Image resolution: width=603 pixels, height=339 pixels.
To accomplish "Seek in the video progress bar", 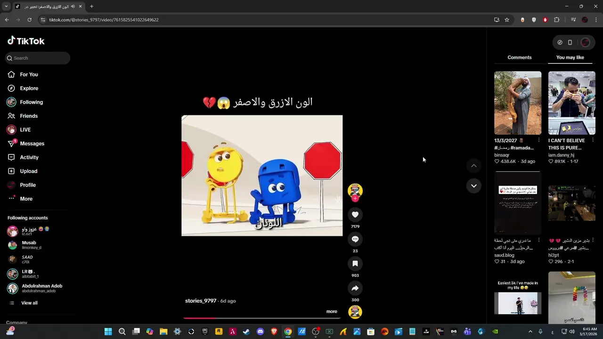I will [x=262, y=318].
